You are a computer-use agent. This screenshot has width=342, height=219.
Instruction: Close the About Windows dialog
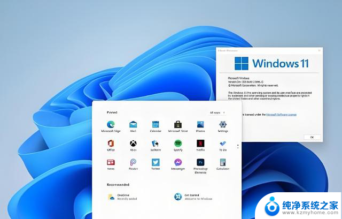(x=319, y=50)
